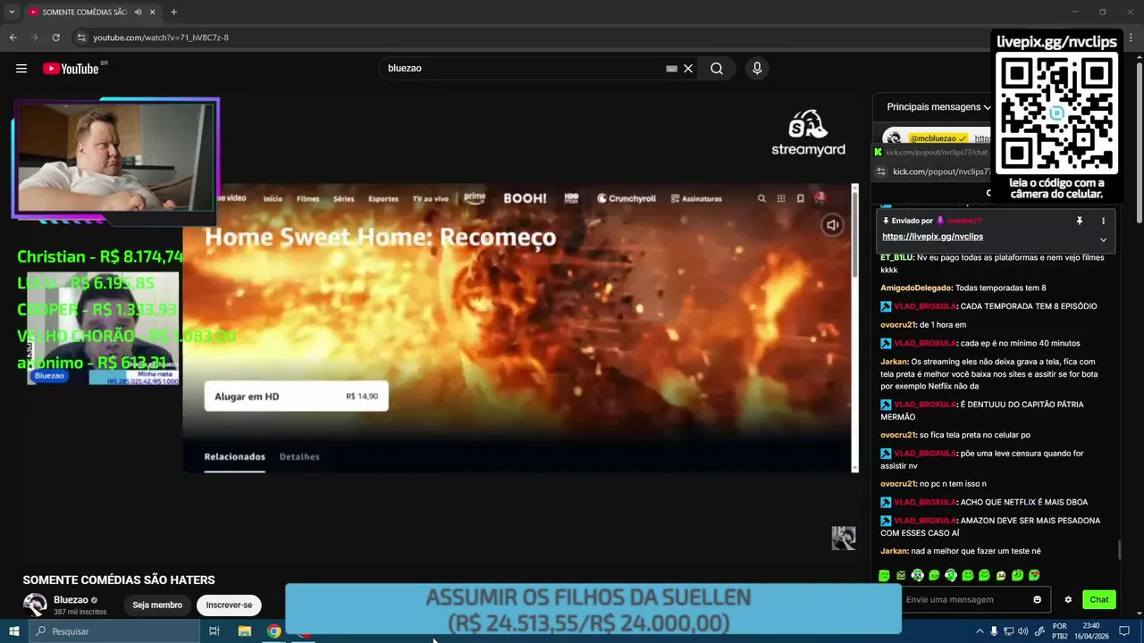Viewport: 1144px width, 643px height.
Task: Open the emoji picker in chat input
Action: click(1037, 599)
